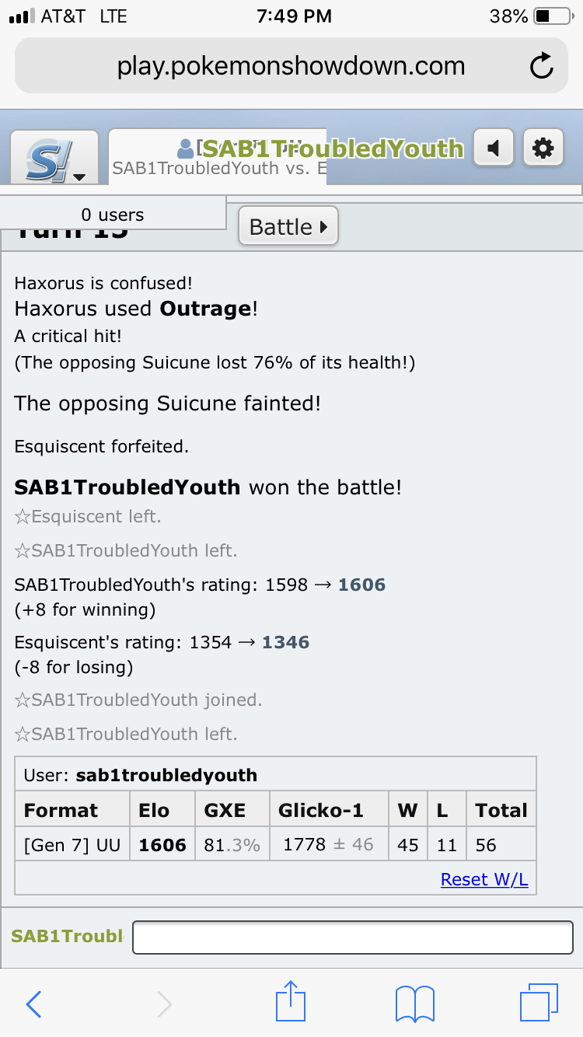Switch to the SAB1TroubledYouth vs. battle tab
Viewport: 583px width, 1037px height.
217,157
